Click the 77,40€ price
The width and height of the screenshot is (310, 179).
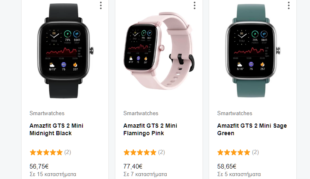click(133, 166)
